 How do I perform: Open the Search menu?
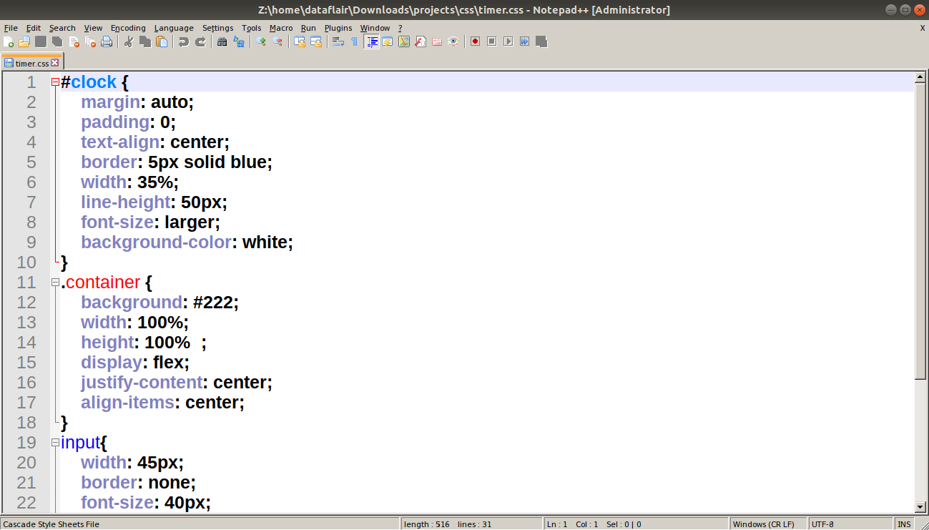point(62,28)
